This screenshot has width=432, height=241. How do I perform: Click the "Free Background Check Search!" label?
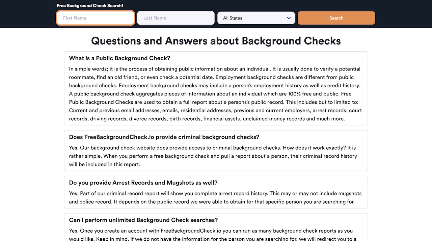90,6
